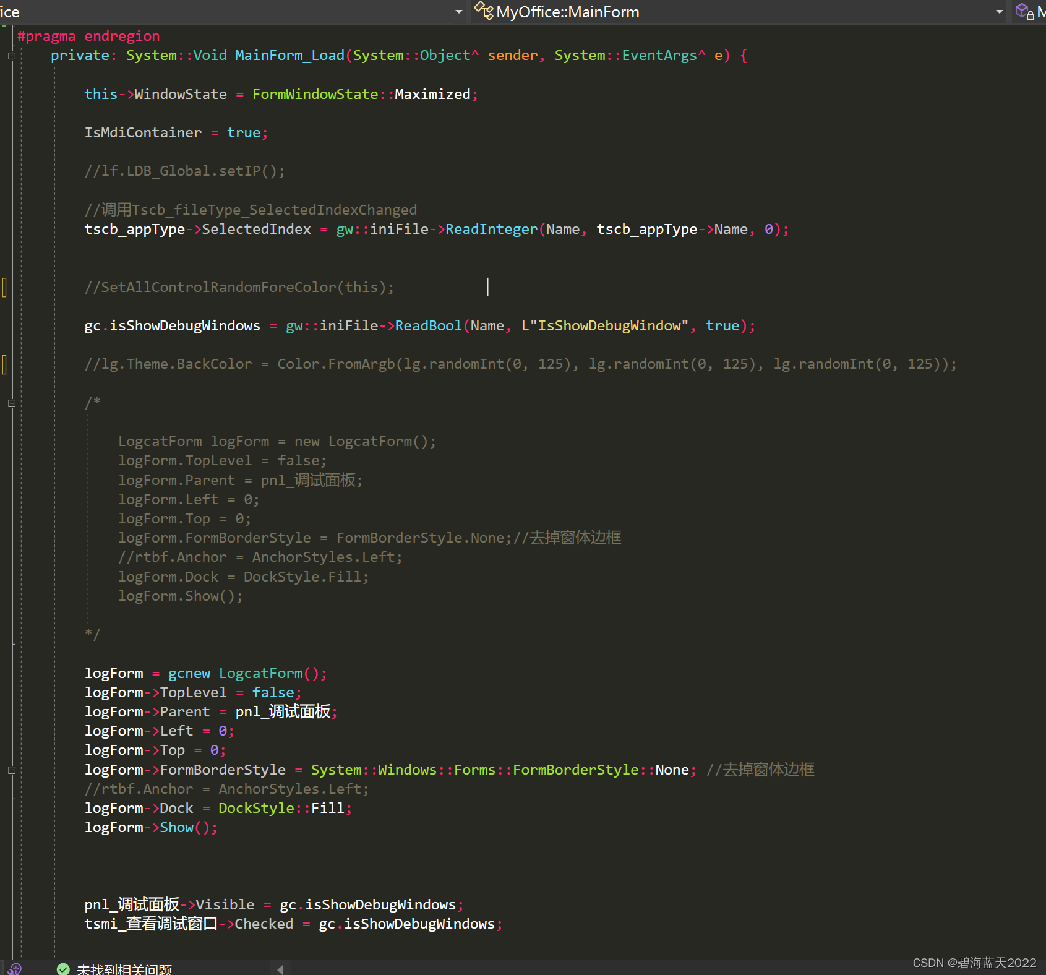Click the green no-issues checkmark icon
This screenshot has height=975, width=1046.
click(62, 969)
